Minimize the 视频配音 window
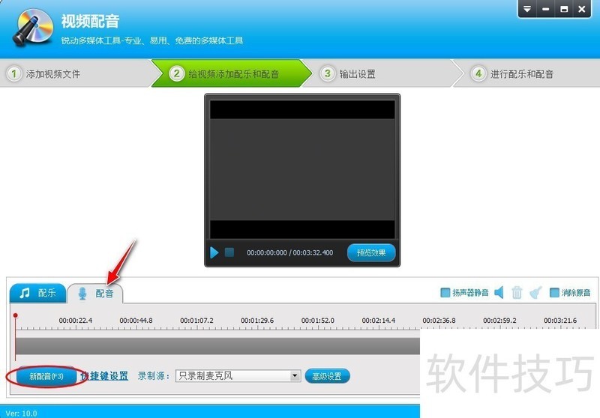The height and width of the screenshot is (418, 600). (x=546, y=9)
